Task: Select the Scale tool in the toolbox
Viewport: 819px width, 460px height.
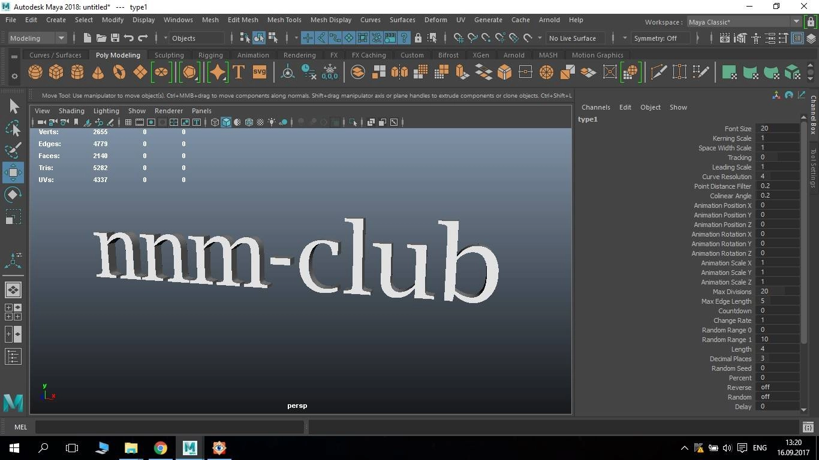Action: pos(13,217)
